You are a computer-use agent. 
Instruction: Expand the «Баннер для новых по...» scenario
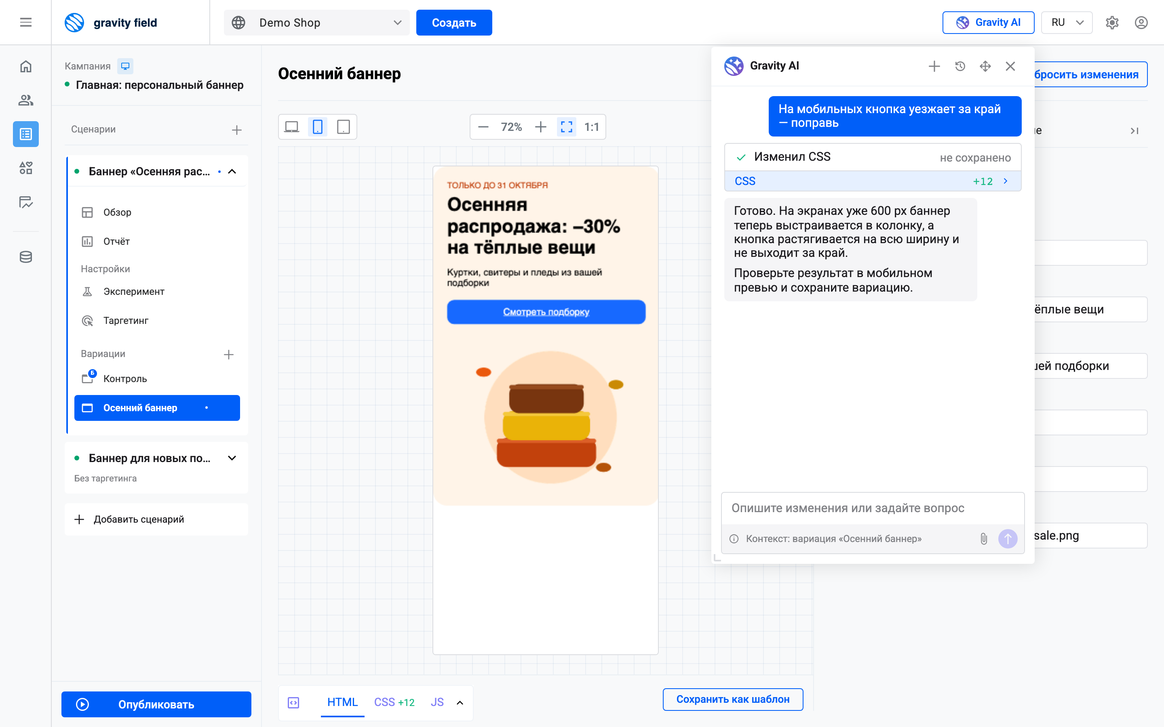(x=232, y=458)
